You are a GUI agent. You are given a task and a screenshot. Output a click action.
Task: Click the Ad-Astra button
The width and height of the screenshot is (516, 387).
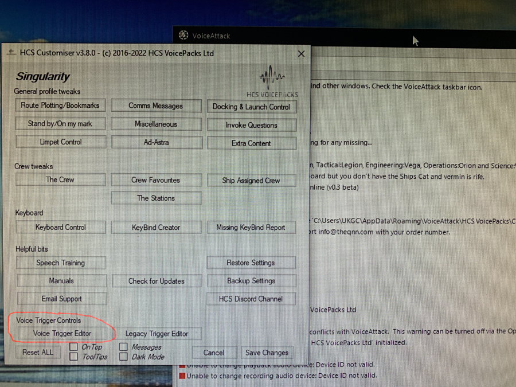(157, 143)
